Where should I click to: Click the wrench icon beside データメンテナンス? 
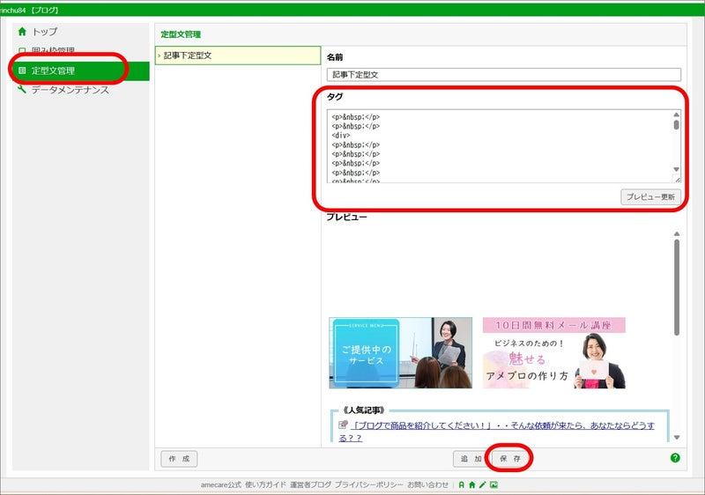tap(22, 89)
